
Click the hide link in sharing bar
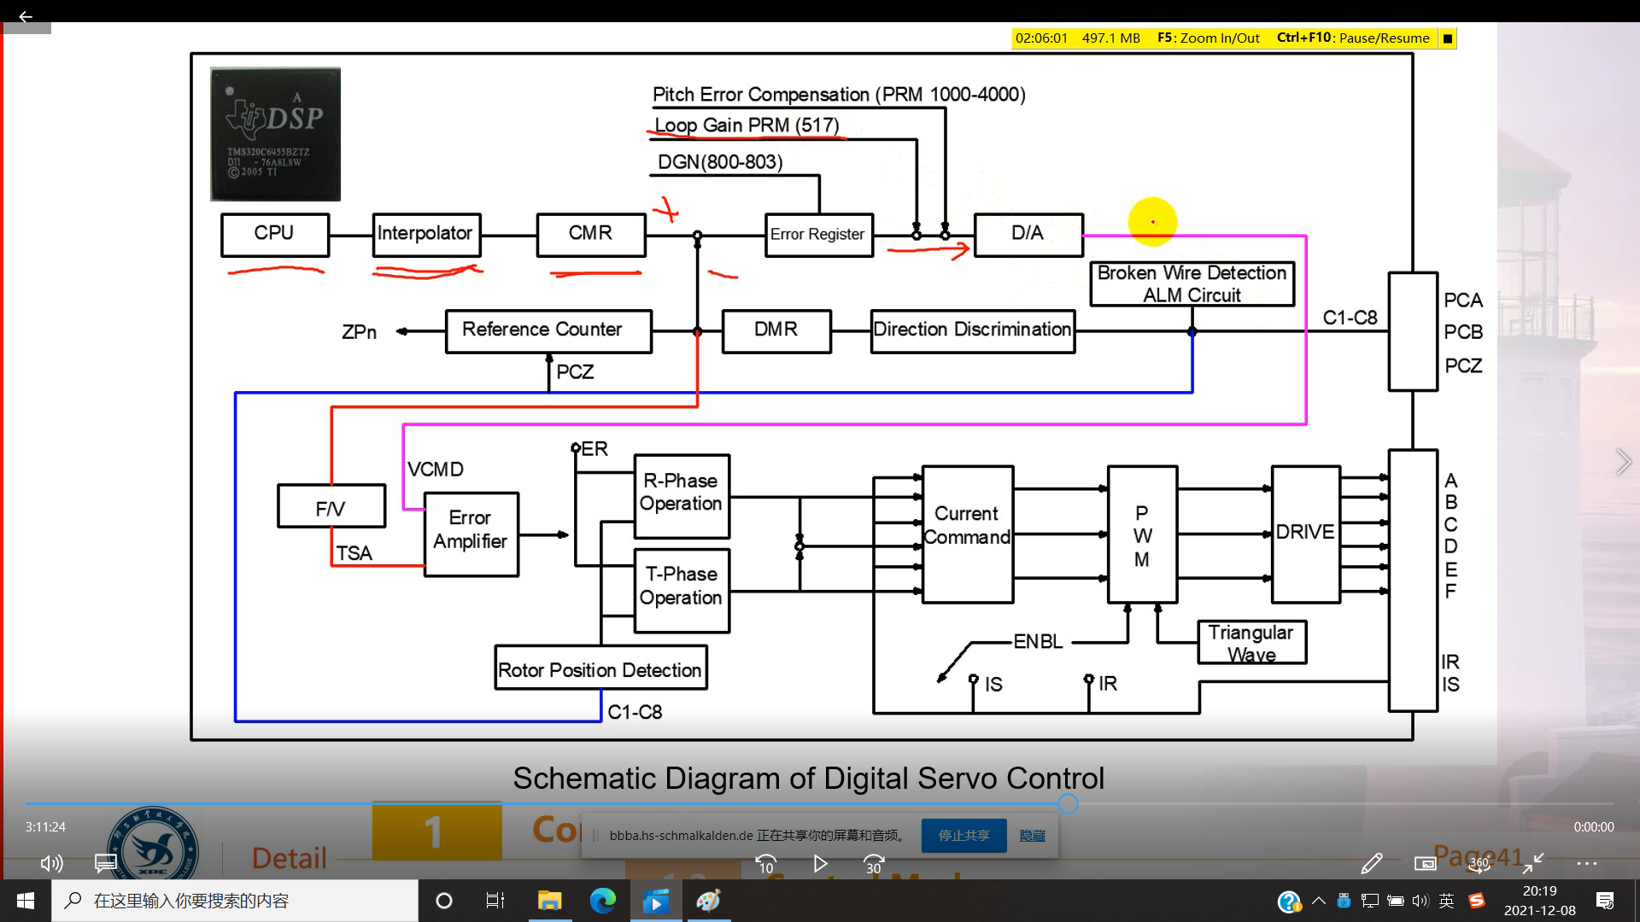(x=1032, y=835)
